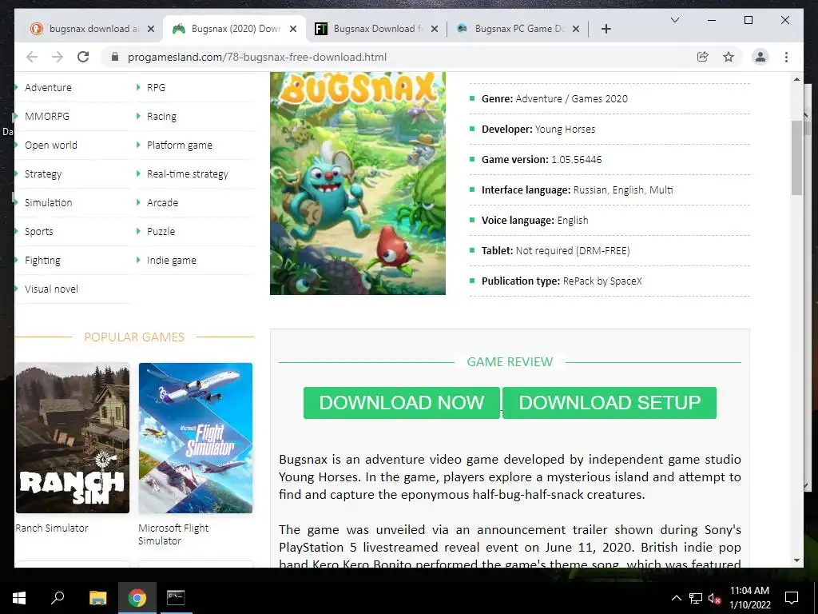Switch to 'Bugsnax PC Game D' tab
The width and height of the screenshot is (818, 614).
click(x=517, y=29)
